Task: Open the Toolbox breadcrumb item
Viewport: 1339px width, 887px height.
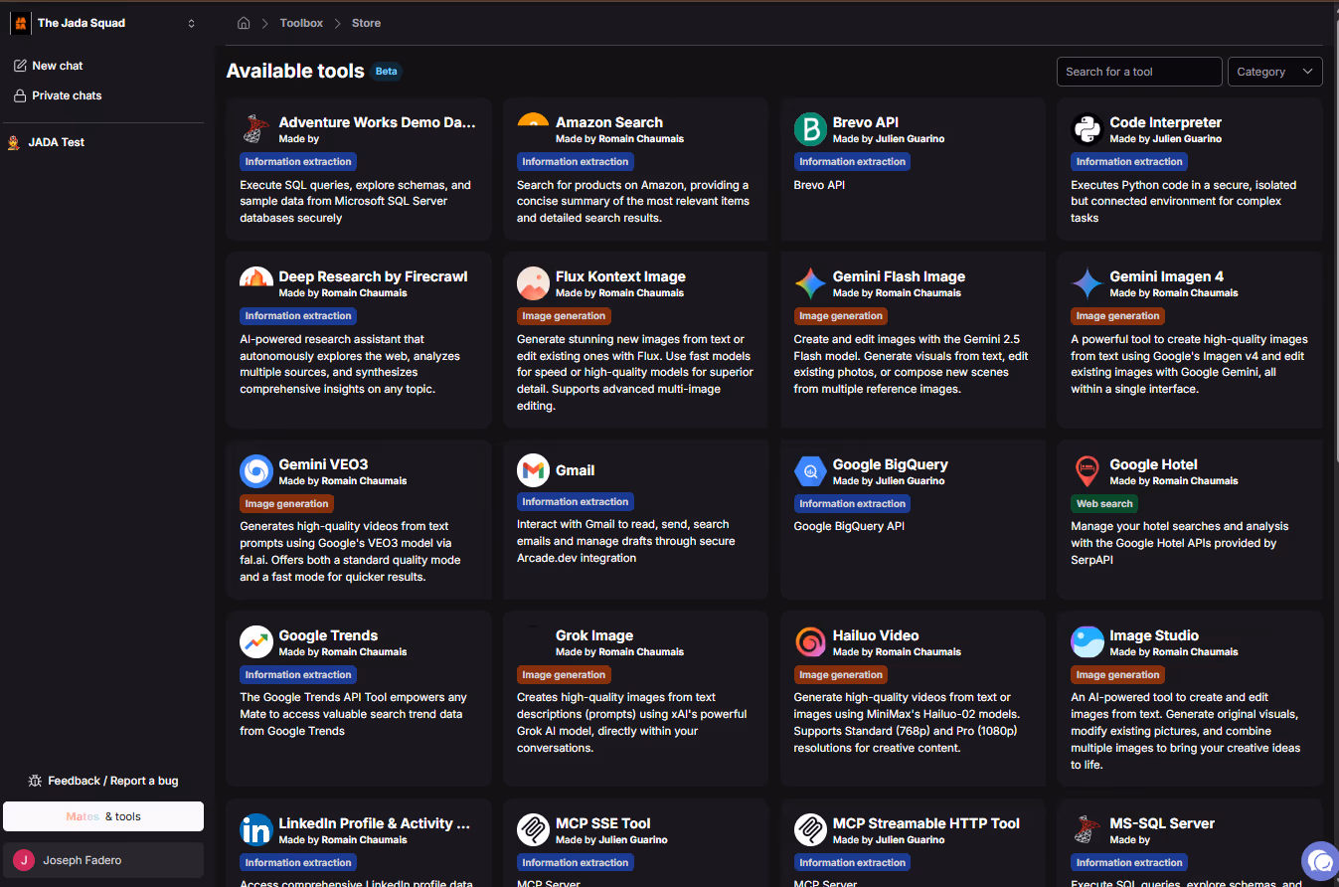Action: [x=301, y=22]
